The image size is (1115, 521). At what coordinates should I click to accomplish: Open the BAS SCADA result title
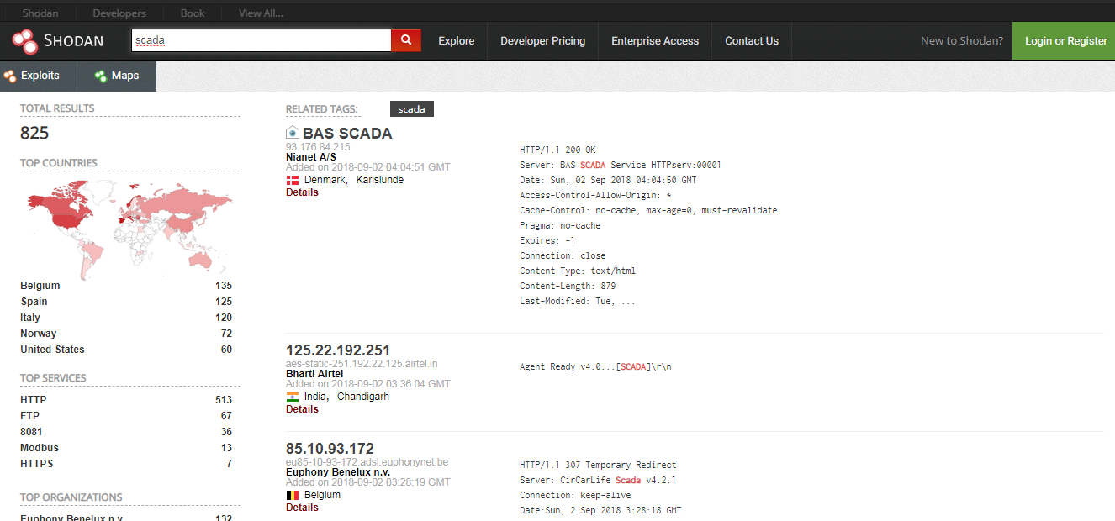pos(347,133)
